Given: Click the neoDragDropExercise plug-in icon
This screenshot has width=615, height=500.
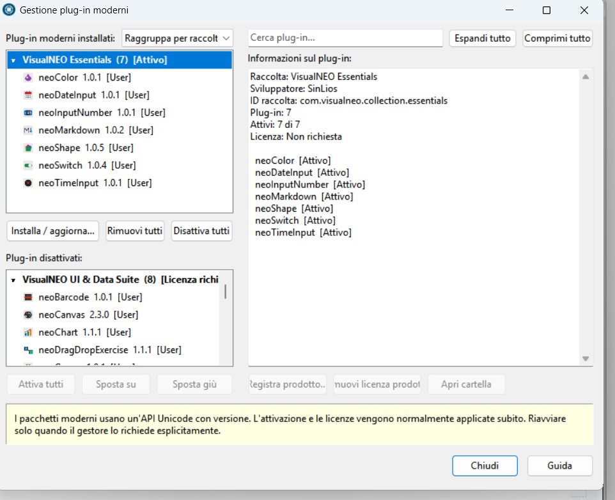Looking at the screenshot, I should coord(28,350).
